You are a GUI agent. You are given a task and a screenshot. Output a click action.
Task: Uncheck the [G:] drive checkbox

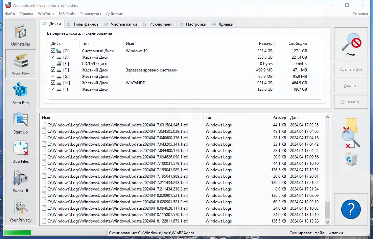click(53, 76)
